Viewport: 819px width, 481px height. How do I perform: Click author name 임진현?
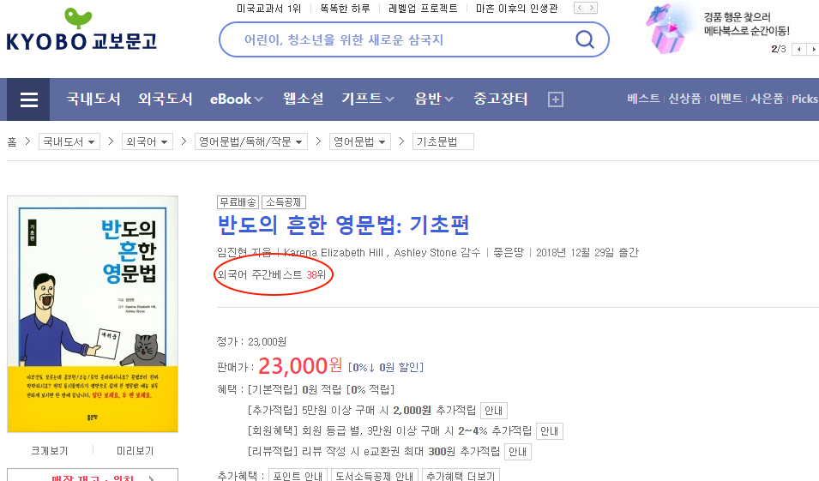(232, 253)
